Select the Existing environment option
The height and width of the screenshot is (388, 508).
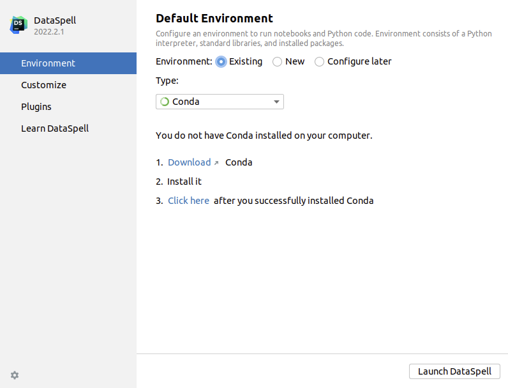coord(221,62)
